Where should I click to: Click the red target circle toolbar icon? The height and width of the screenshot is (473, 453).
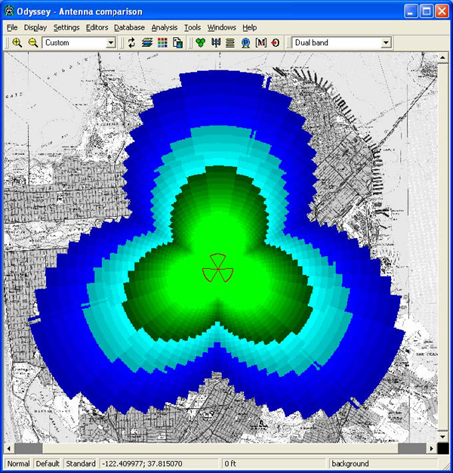(275, 43)
